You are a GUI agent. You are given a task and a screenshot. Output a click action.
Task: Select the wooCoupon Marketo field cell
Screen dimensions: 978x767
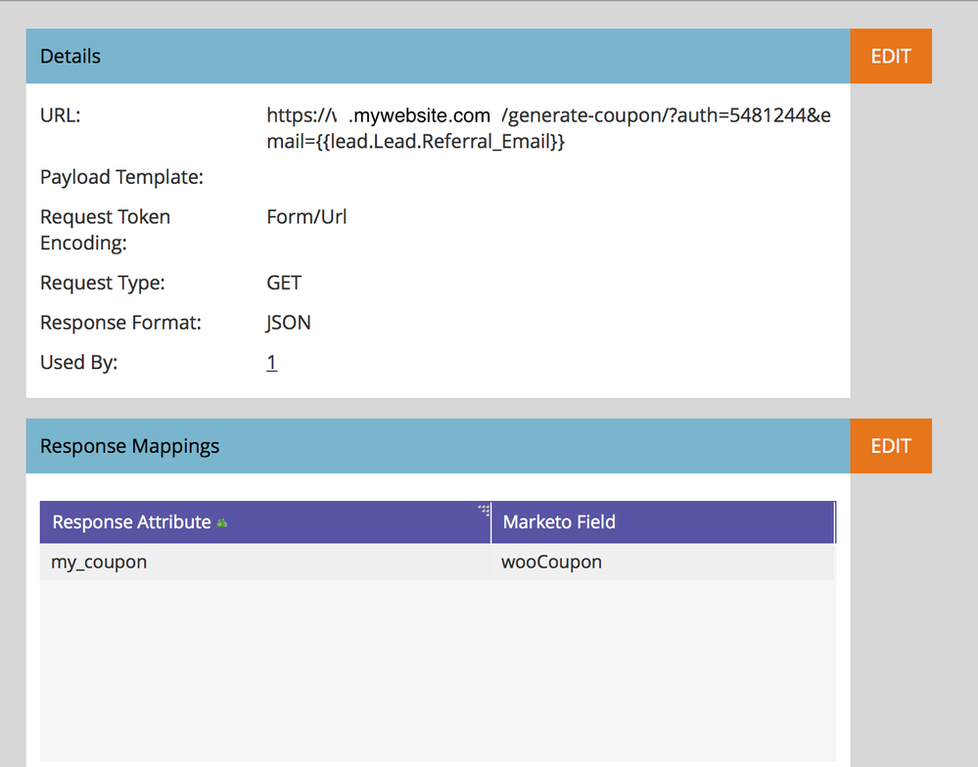click(663, 562)
